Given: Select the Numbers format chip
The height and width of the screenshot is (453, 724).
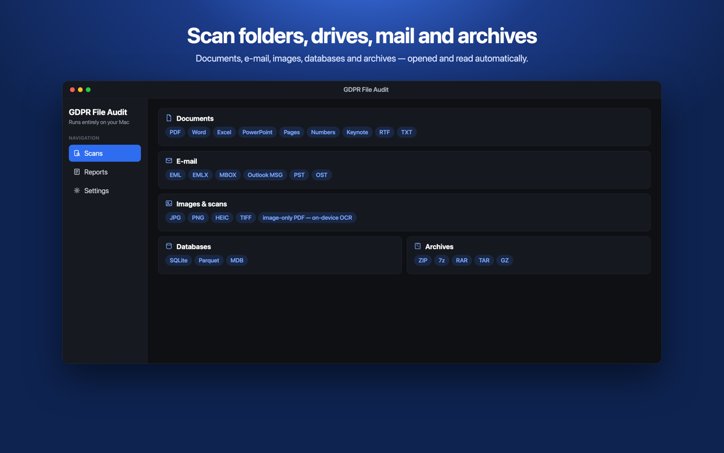Looking at the screenshot, I should pyautogui.click(x=323, y=133).
